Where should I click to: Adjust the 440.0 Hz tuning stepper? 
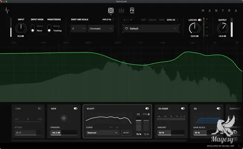coord(113,19)
